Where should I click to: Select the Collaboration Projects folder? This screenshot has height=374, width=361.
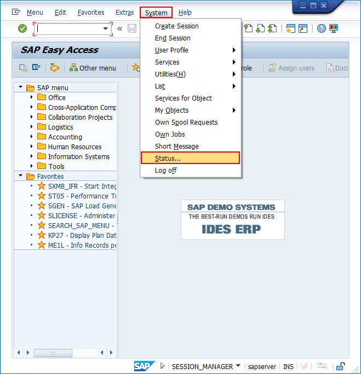81,117
